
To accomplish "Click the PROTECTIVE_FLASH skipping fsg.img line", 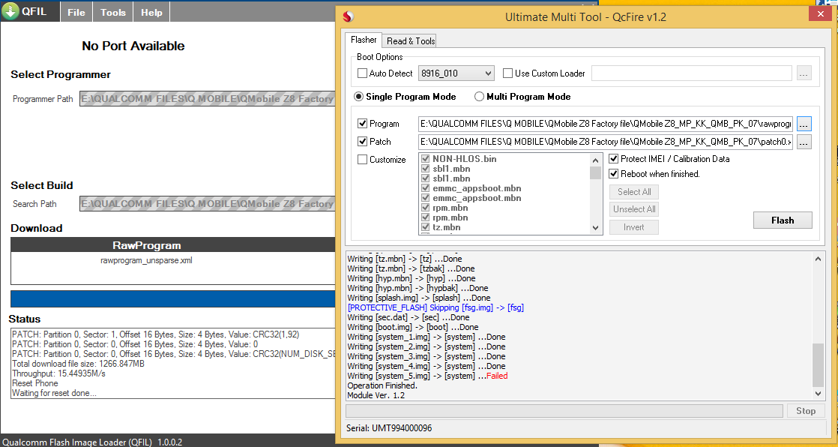I will click(435, 307).
